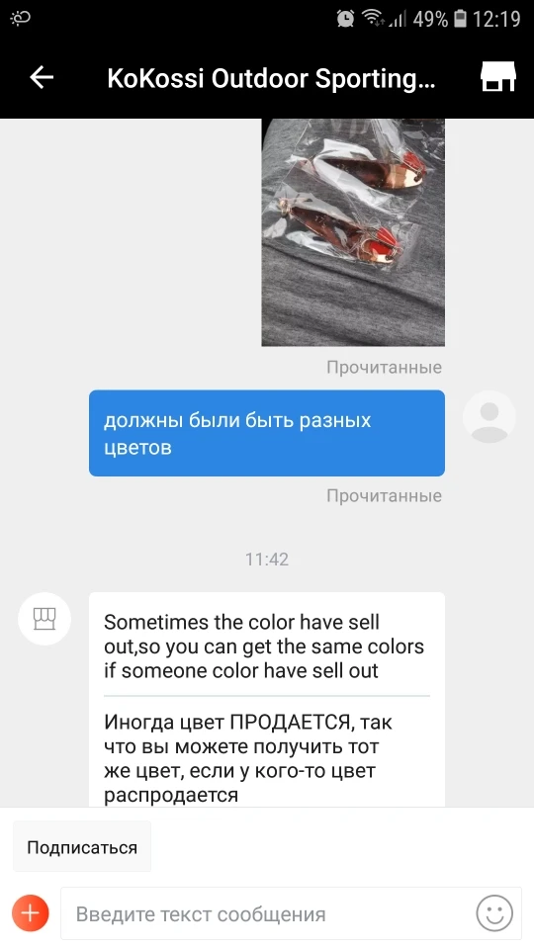Click the Подписаться button
Image resolution: width=534 pixels, height=949 pixels.
(82, 847)
